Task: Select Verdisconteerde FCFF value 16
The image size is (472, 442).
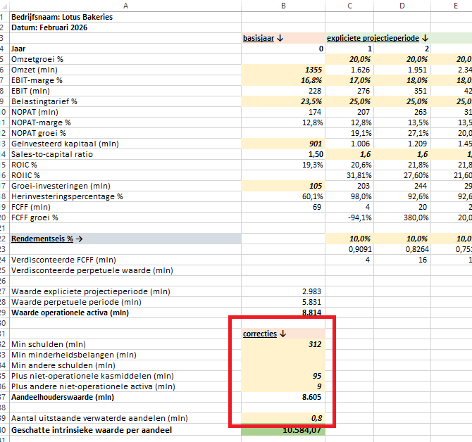Action: coord(402,260)
